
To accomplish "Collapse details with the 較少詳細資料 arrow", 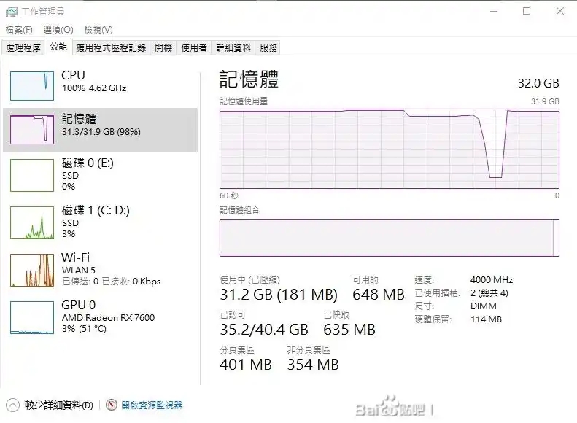I will coord(12,405).
